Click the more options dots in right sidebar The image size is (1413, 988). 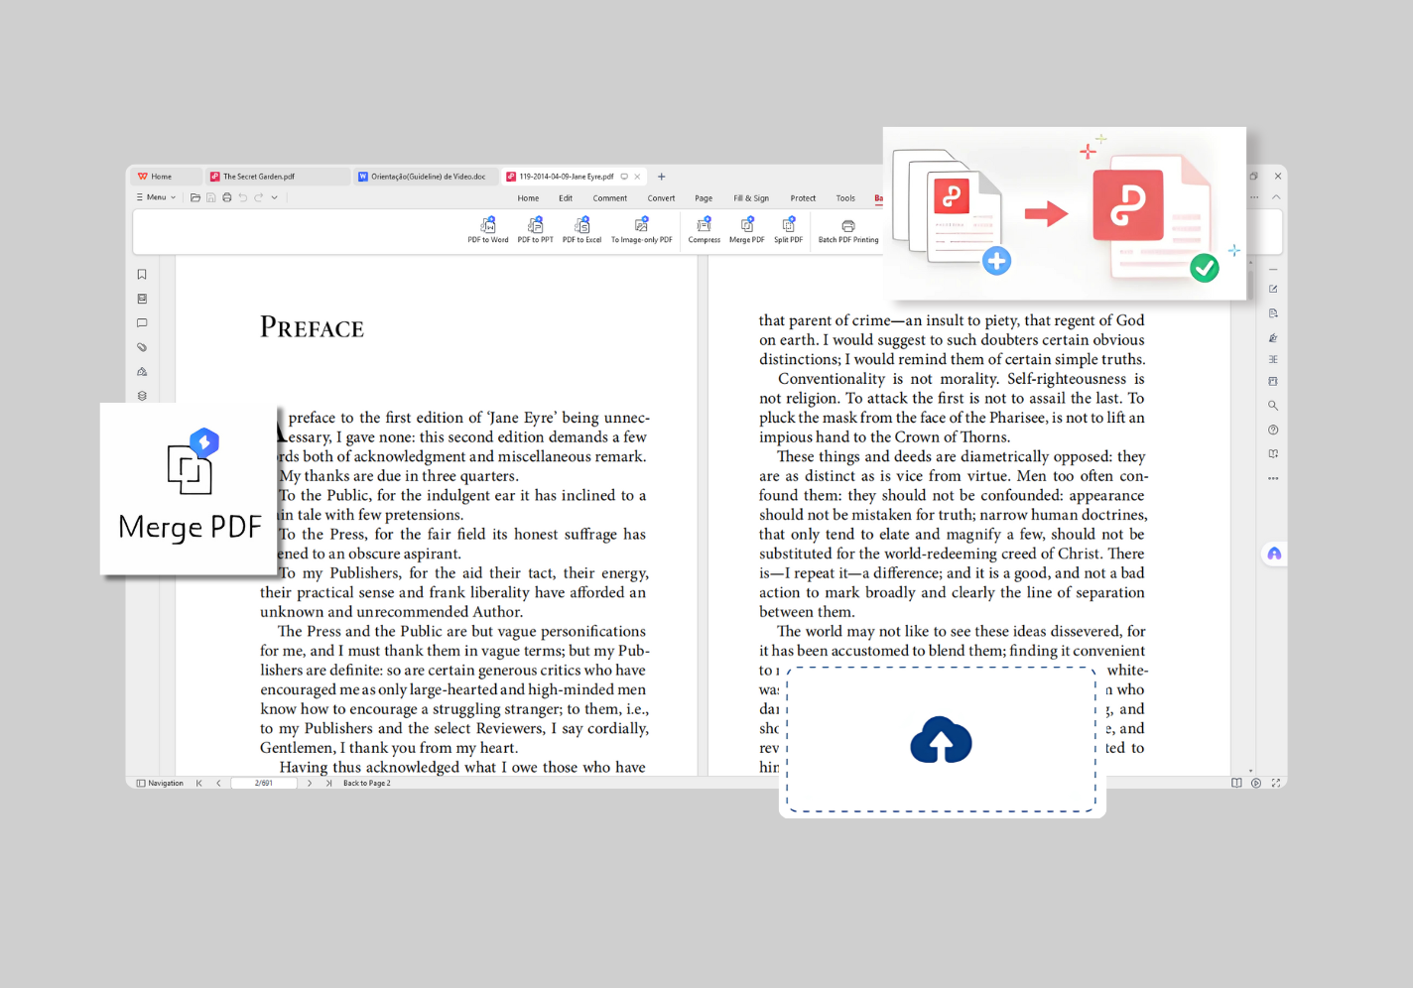pyautogui.click(x=1273, y=478)
